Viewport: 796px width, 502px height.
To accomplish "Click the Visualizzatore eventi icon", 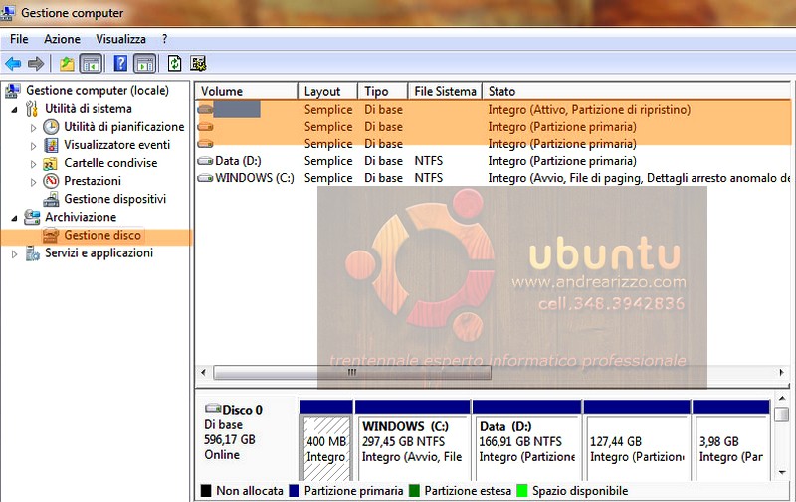I will click(51, 145).
